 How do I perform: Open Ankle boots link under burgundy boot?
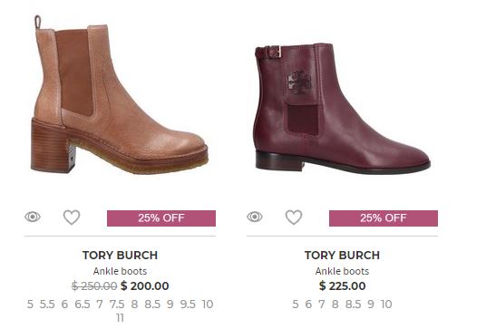[342, 271]
